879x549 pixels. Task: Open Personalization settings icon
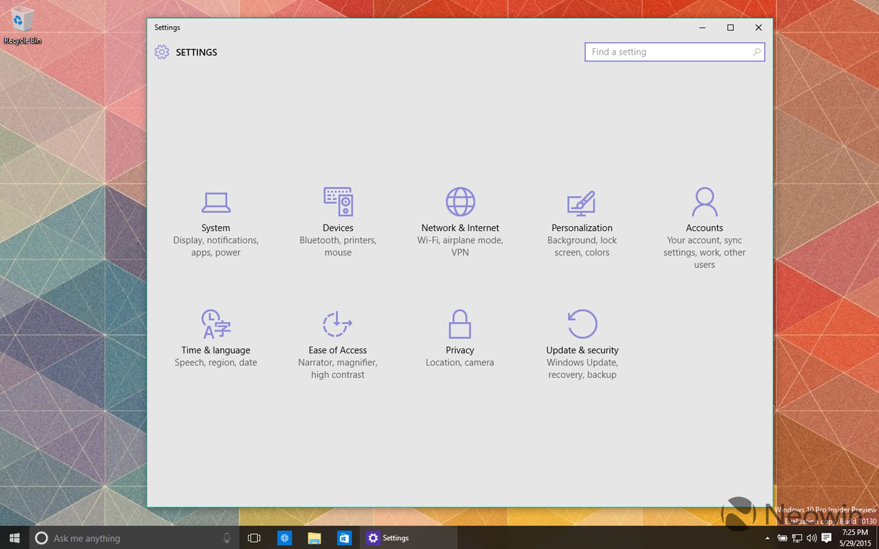(x=581, y=202)
